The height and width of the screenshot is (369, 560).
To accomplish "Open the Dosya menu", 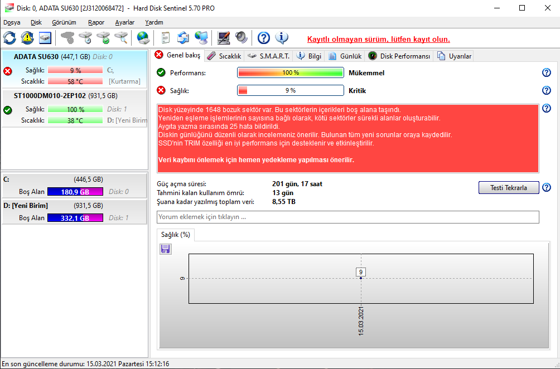I will click(x=12, y=22).
